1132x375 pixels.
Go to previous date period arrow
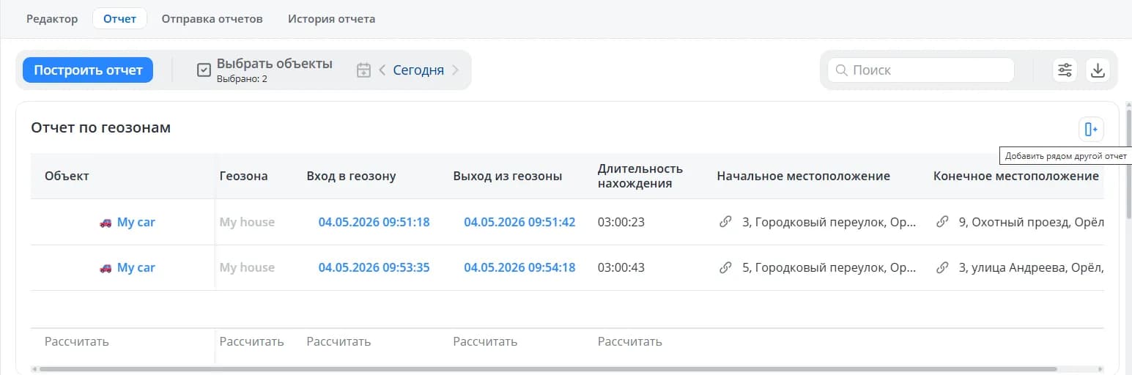[x=382, y=70]
